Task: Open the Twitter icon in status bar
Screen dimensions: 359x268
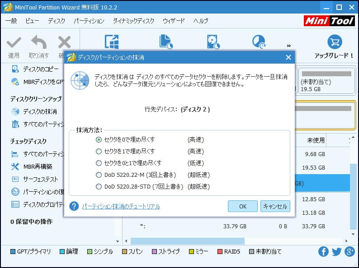Action: click(x=336, y=252)
